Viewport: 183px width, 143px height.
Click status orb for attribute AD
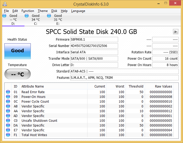(x=8, y=116)
